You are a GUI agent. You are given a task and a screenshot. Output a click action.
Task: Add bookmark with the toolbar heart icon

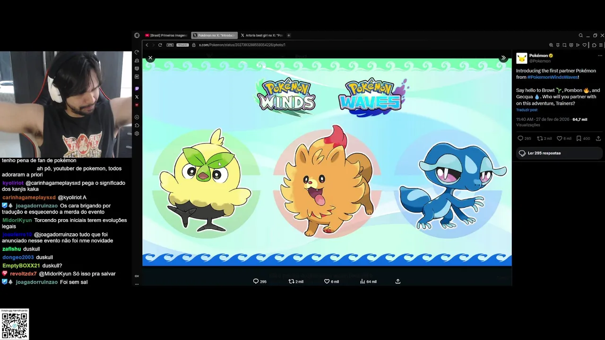point(585,45)
